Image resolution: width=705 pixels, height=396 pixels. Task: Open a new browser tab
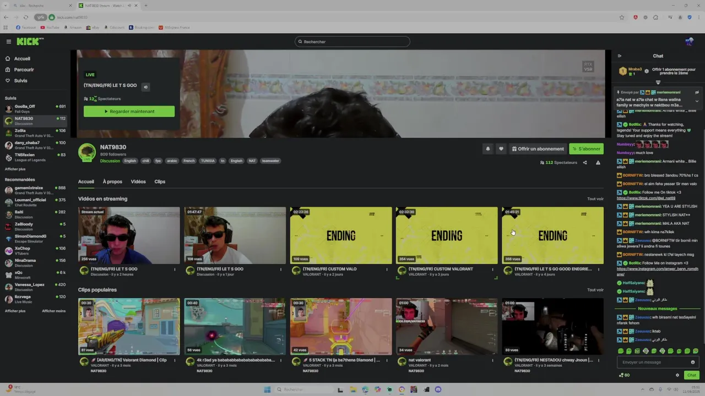145,5
